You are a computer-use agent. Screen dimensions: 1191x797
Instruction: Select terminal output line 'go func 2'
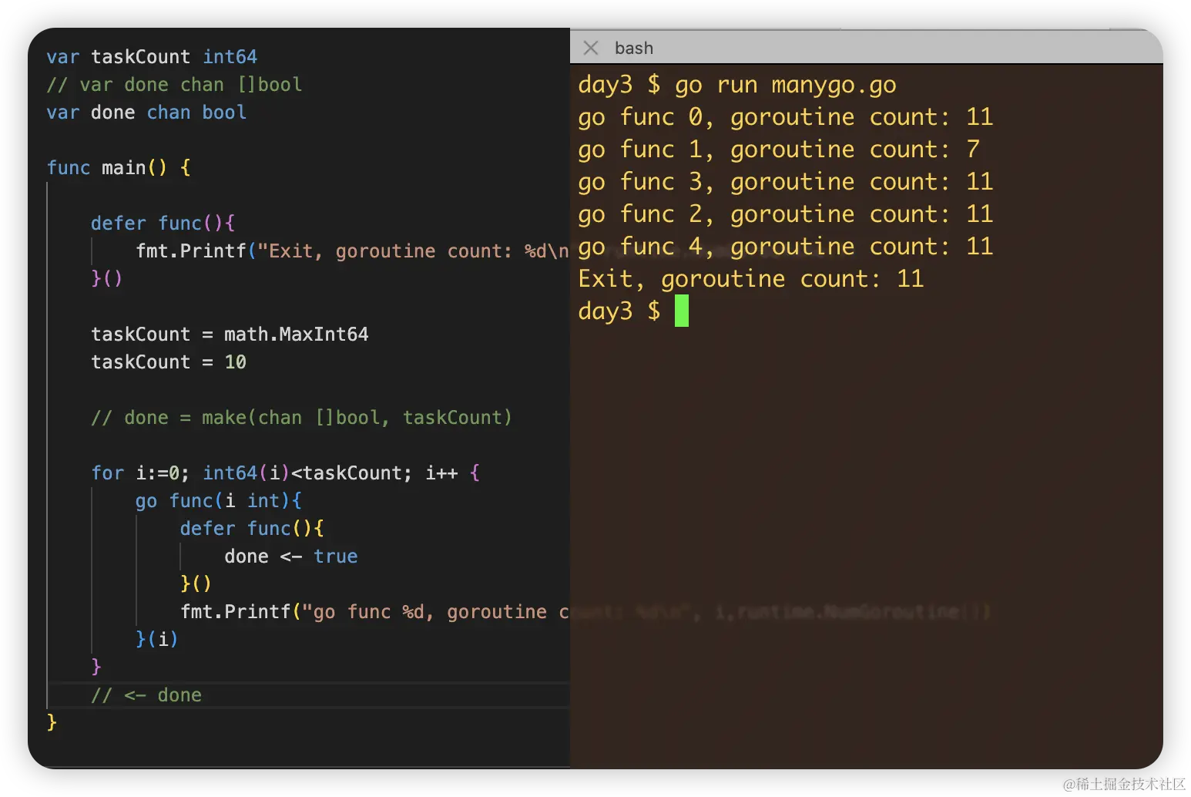tap(786, 214)
